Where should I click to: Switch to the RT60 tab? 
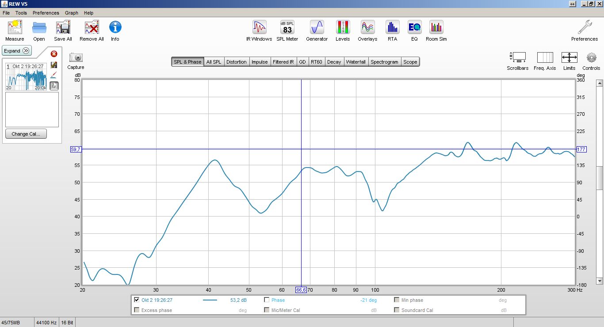[317, 62]
